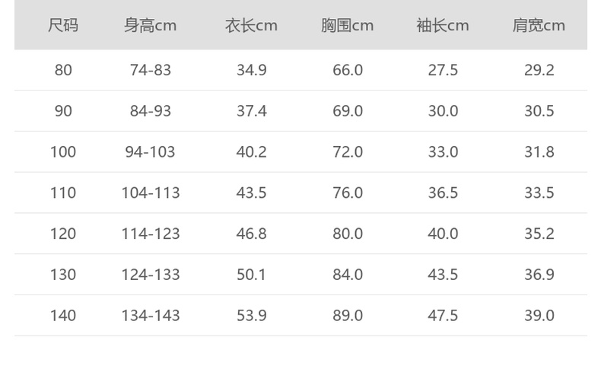Select the size 120 cell
Image resolution: width=601 pixels, height=369 pixels.
pos(63,234)
